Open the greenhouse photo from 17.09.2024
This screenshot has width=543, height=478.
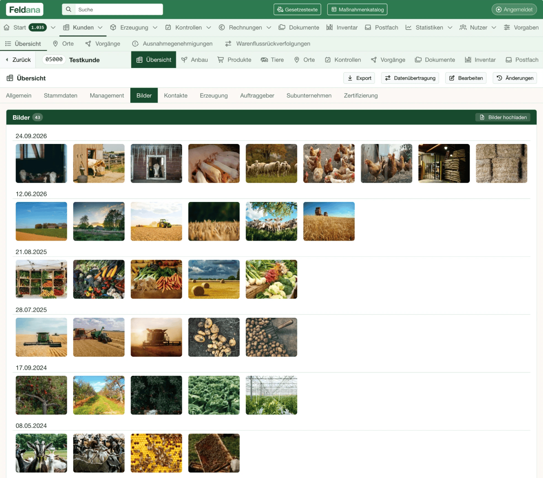(271, 395)
